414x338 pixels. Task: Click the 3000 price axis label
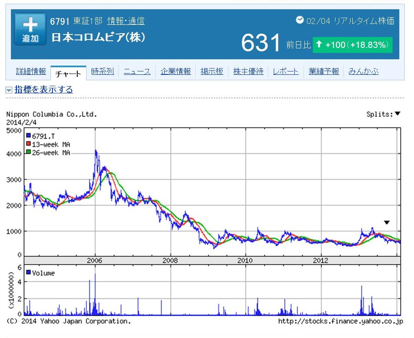pos(14,180)
